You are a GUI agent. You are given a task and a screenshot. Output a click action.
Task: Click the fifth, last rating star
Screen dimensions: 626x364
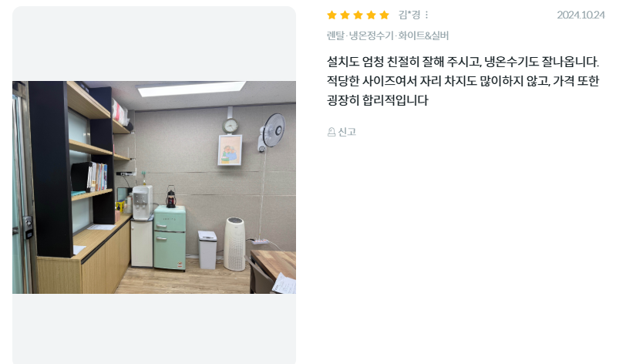[385, 15]
